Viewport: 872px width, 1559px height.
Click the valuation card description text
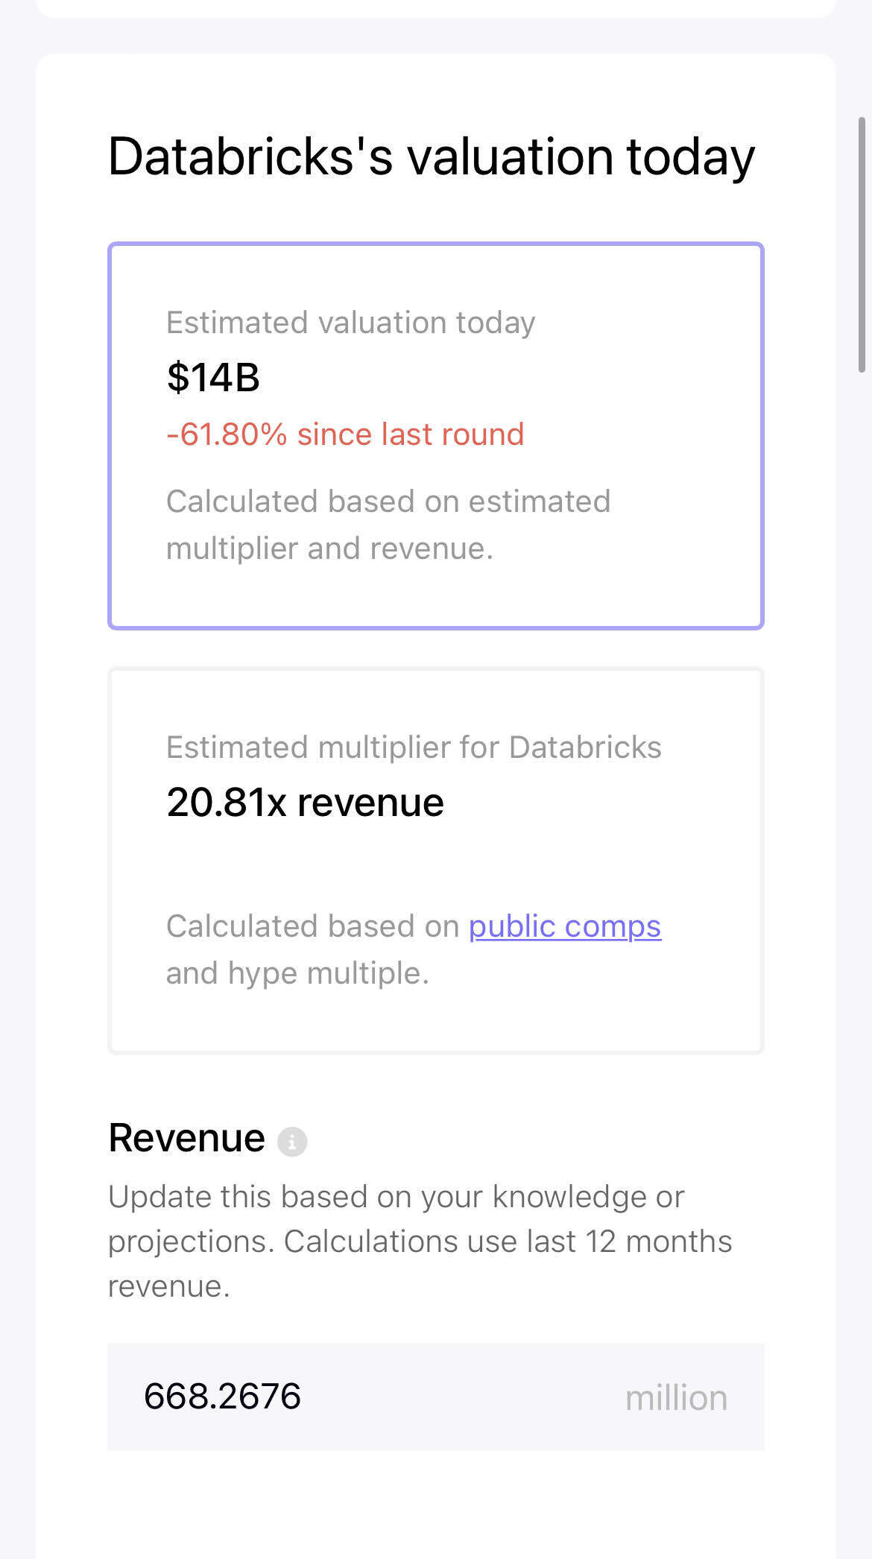(x=388, y=525)
